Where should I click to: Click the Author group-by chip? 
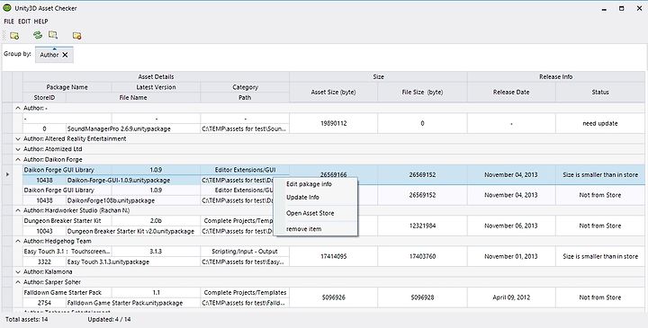[x=54, y=55]
